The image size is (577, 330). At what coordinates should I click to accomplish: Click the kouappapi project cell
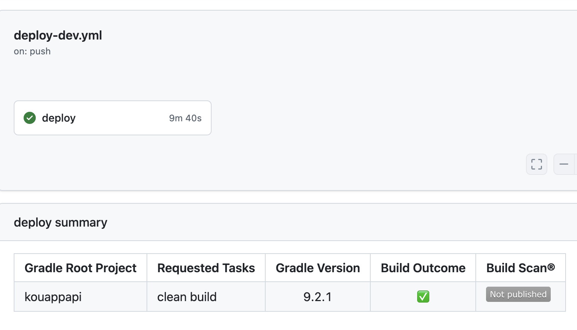pyautogui.click(x=53, y=297)
